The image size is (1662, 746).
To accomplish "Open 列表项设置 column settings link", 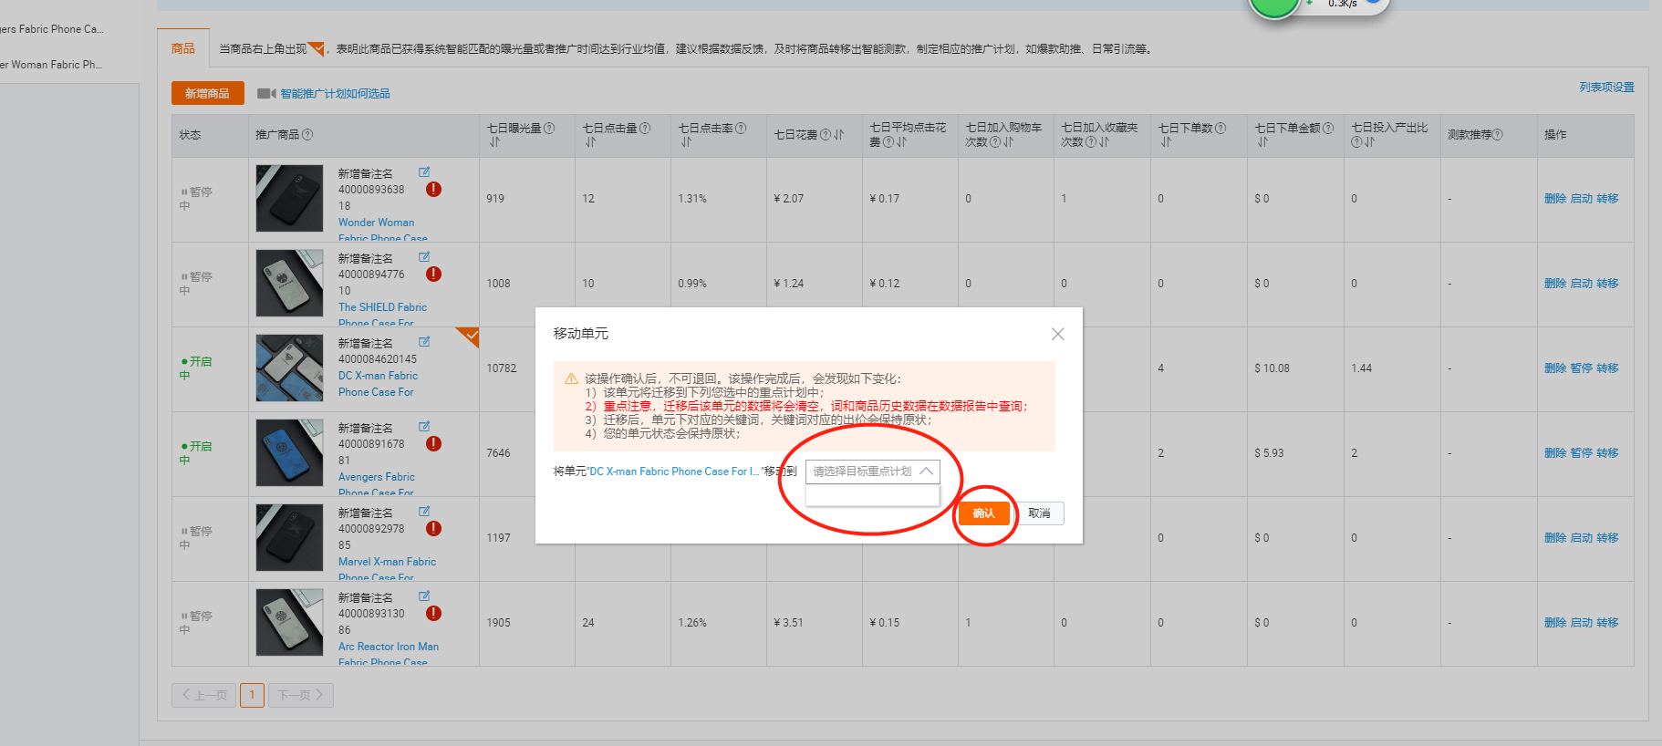I will (x=1606, y=87).
